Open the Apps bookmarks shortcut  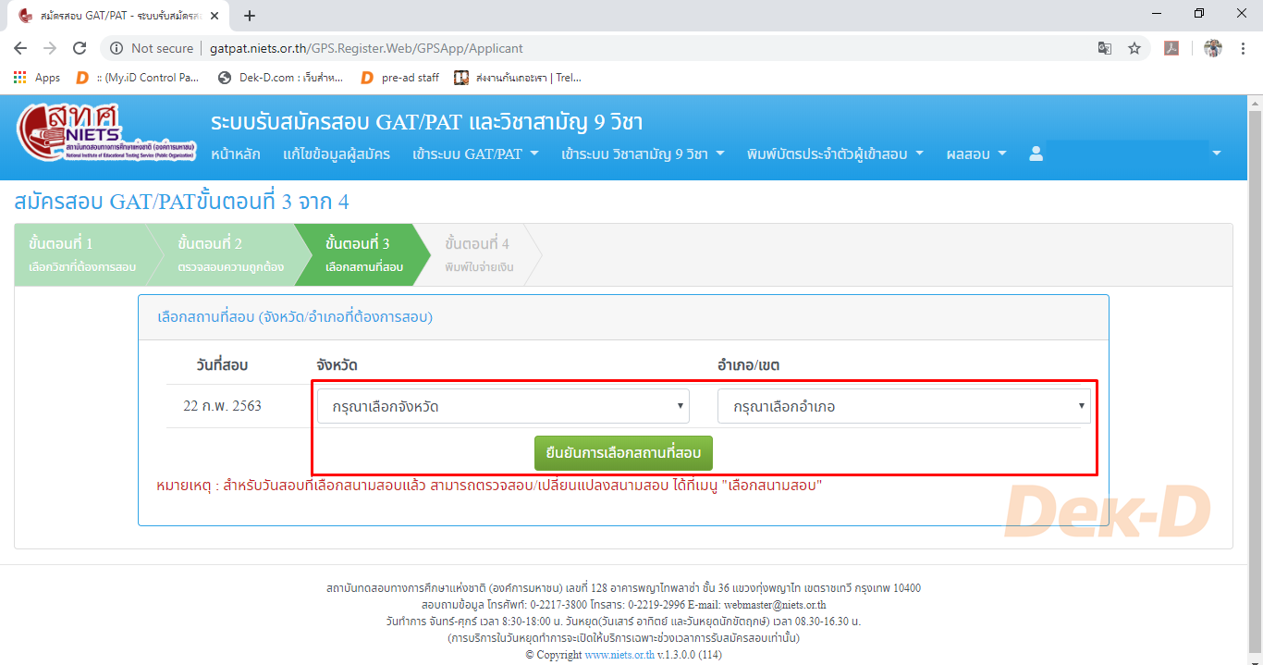(37, 78)
